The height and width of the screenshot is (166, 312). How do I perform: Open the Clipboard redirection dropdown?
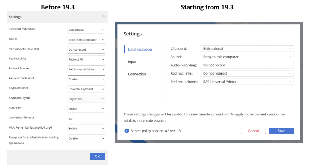(86, 30)
